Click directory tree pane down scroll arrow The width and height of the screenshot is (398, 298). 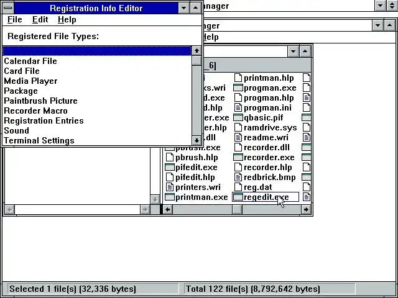point(155,200)
